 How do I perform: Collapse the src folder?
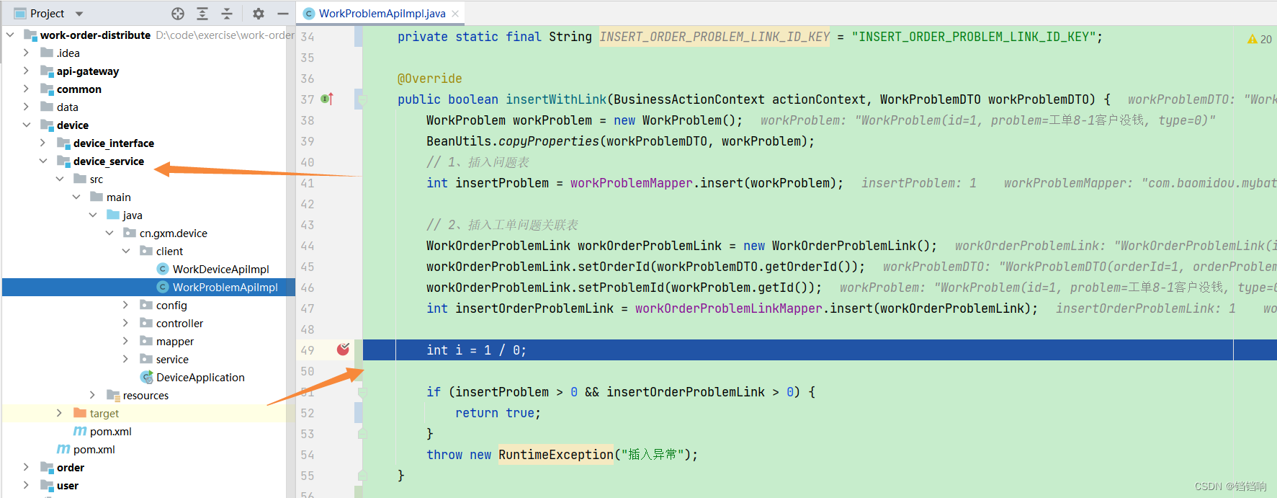pyautogui.click(x=59, y=179)
